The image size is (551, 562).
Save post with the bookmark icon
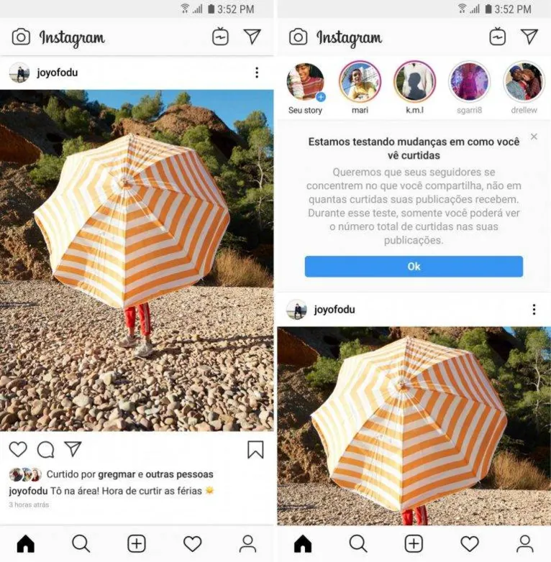(x=255, y=449)
